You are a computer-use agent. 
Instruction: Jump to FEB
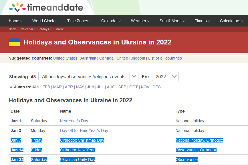pyautogui.click(x=46, y=87)
